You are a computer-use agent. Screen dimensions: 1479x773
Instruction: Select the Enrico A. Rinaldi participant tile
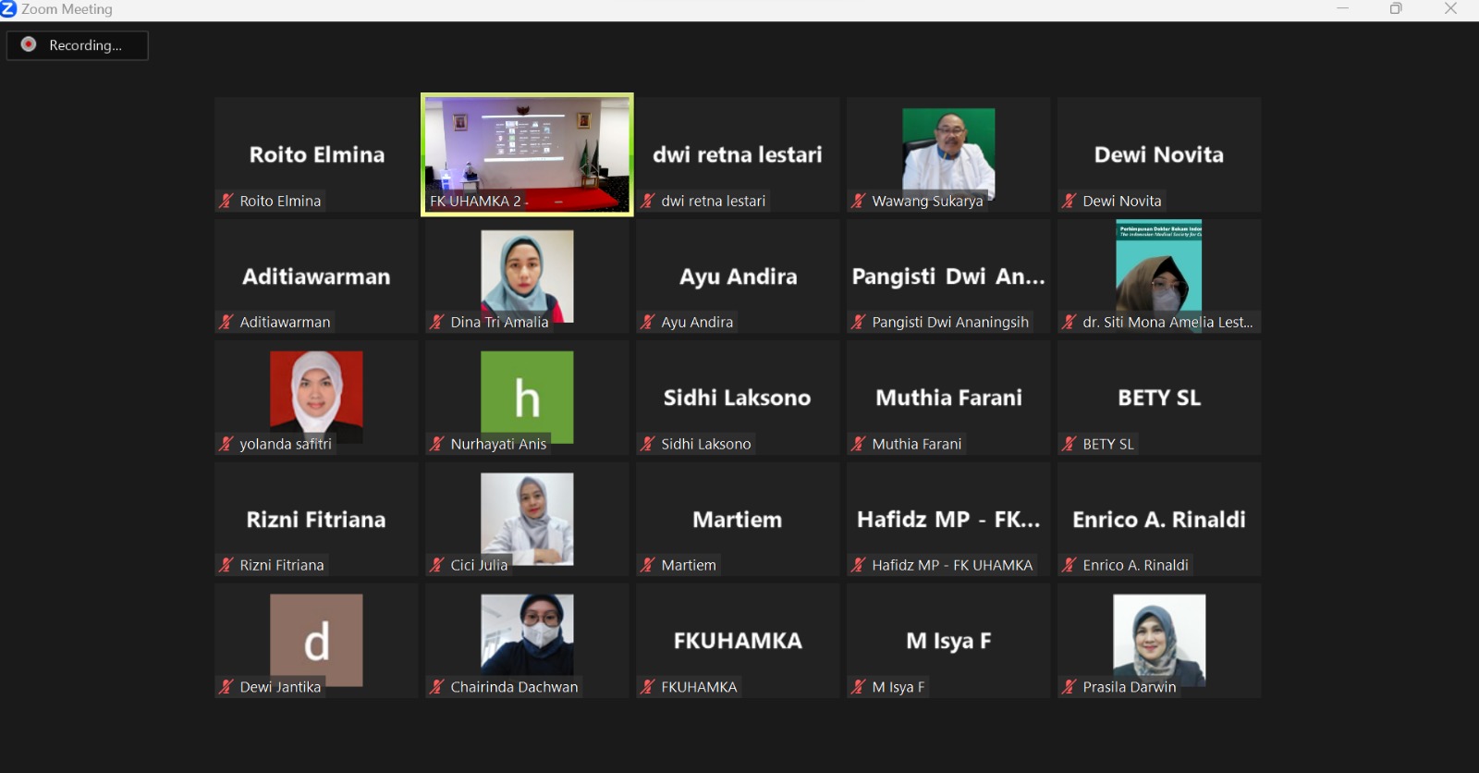pos(1159,519)
